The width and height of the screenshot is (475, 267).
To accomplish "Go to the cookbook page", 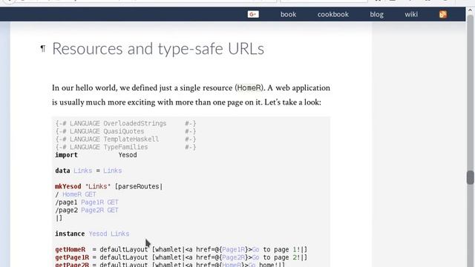I will (x=333, y=14).
